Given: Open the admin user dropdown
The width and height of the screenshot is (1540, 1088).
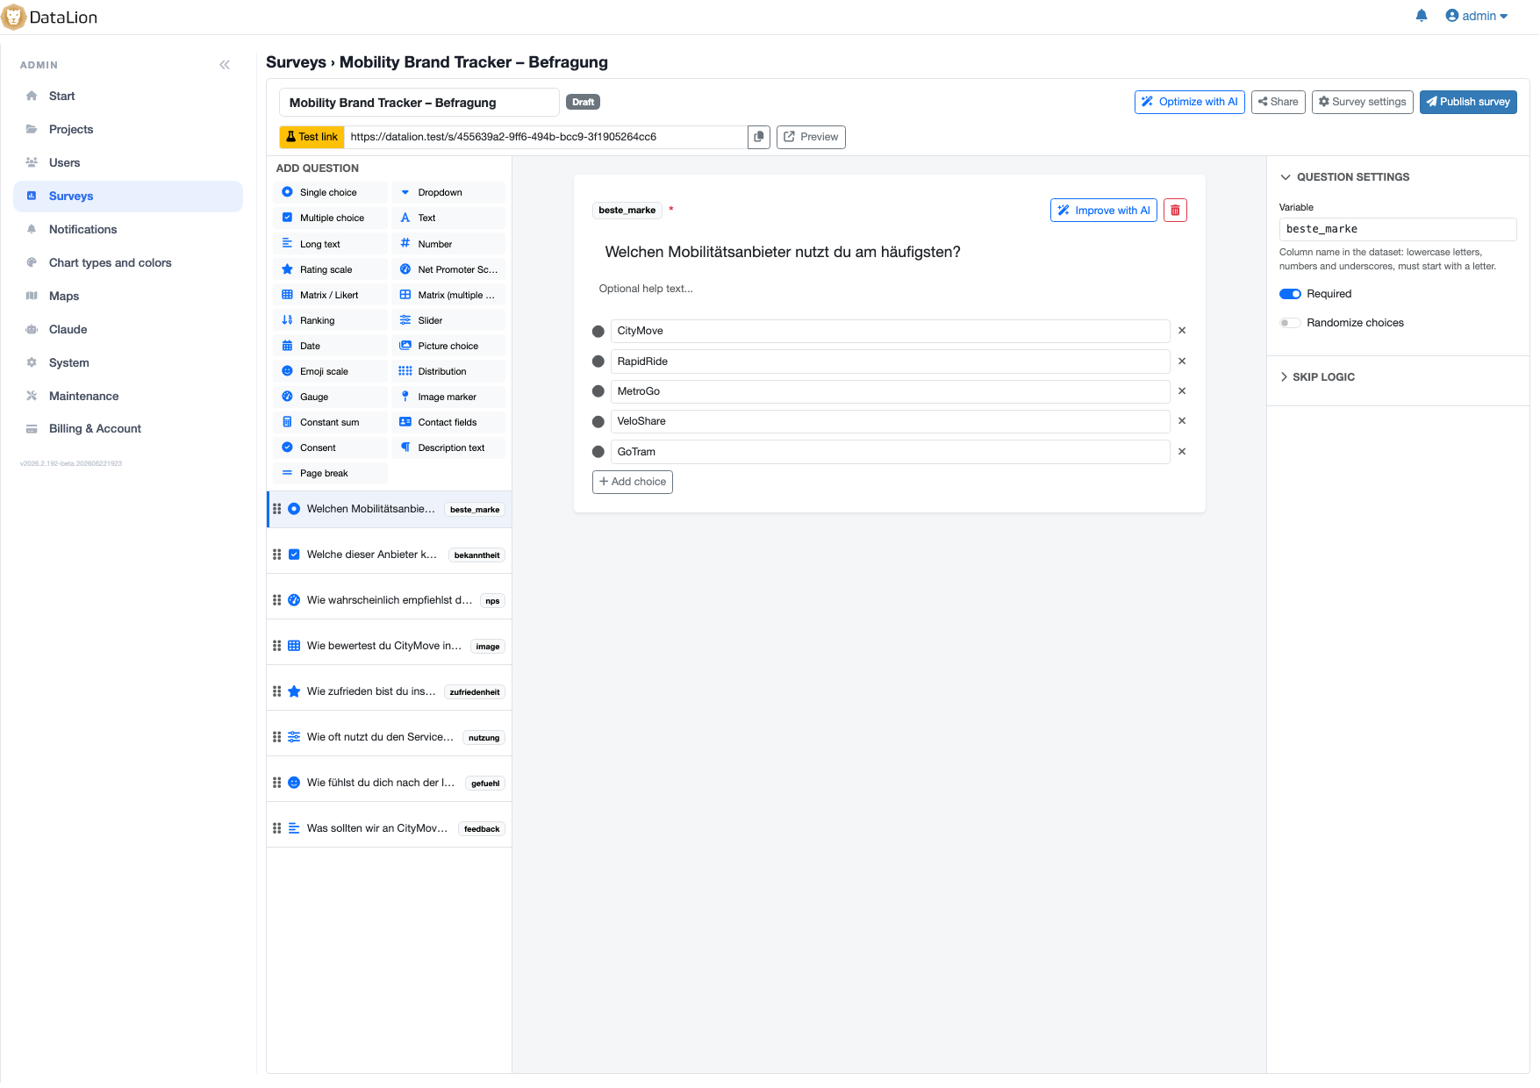Looking at the screenshot, I should tap(1477, 16).
